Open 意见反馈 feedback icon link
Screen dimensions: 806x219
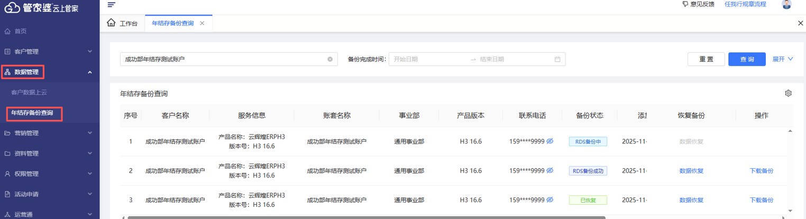click(698, 4)
